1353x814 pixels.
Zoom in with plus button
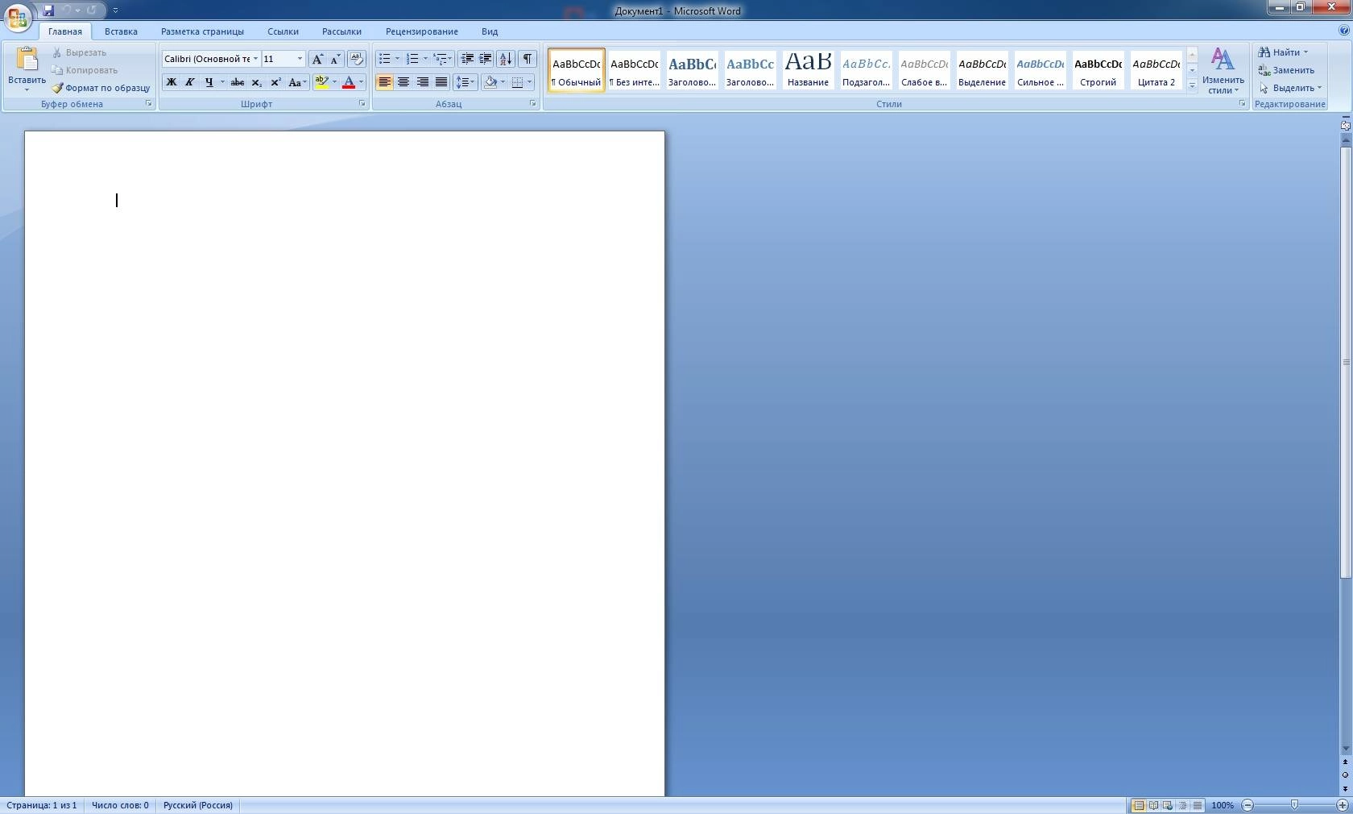pos(1342,805)
